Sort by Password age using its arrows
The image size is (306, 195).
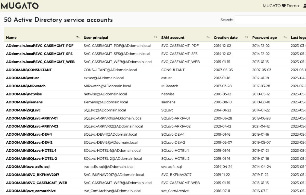tap(285, 38)
